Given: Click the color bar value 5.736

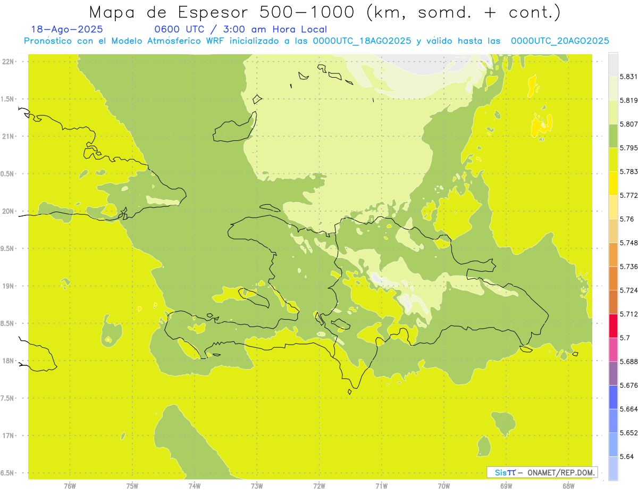Looking at the screenshot, I should click(x=628, y=266).
